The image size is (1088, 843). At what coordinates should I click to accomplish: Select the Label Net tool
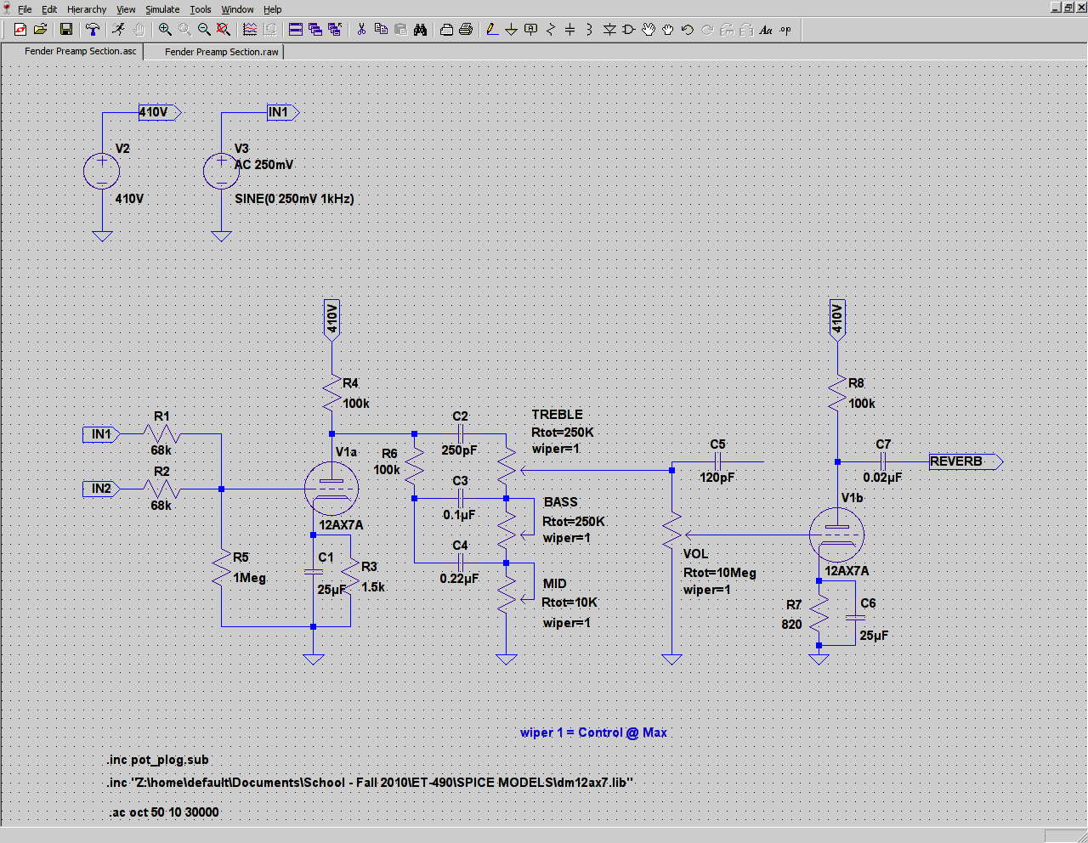[x=530, y=30]
